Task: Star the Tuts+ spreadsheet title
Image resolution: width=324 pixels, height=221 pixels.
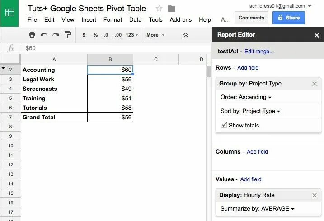Action: [x=159, y=9]
